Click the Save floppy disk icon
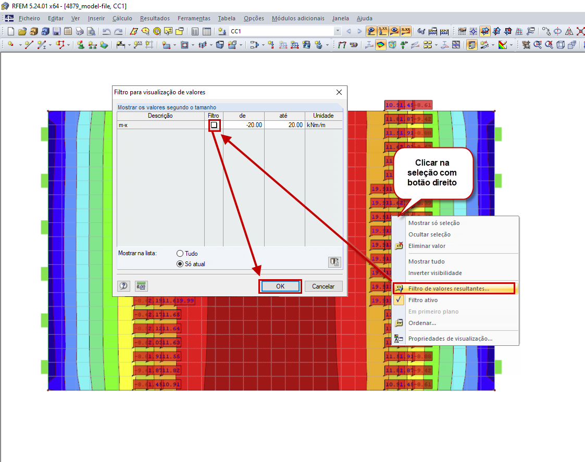The width and height of the screenshot is (585, 462). point(57,31)
